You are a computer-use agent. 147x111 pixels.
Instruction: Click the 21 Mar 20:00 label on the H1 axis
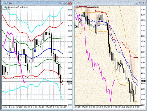(x=114, y=107)
